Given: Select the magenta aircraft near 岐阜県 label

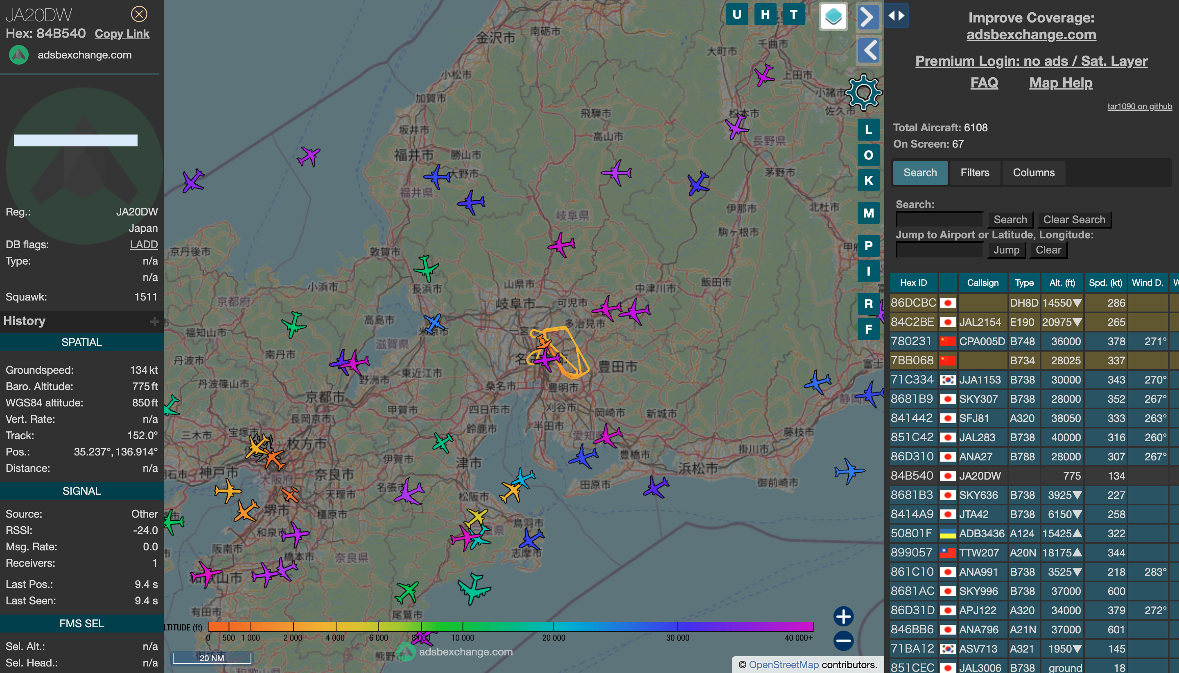Looking at the screenshot, I should click(x=561, y=245).
